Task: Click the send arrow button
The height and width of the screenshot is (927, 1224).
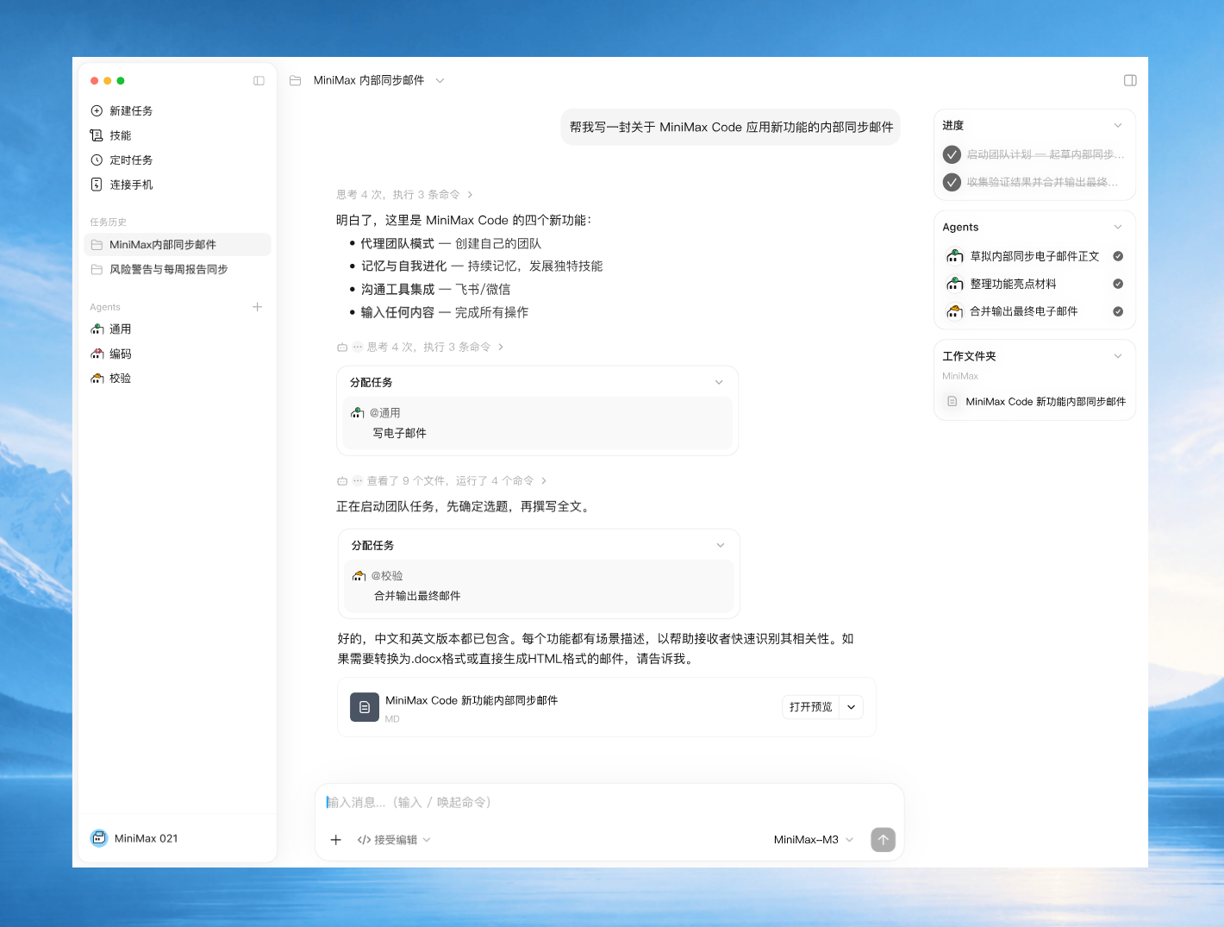Action: [x=883, y=840]
